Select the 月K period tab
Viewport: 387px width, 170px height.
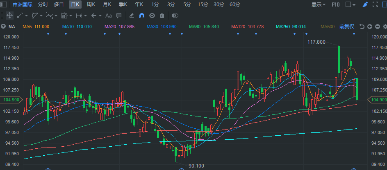(x=107, y=4)
